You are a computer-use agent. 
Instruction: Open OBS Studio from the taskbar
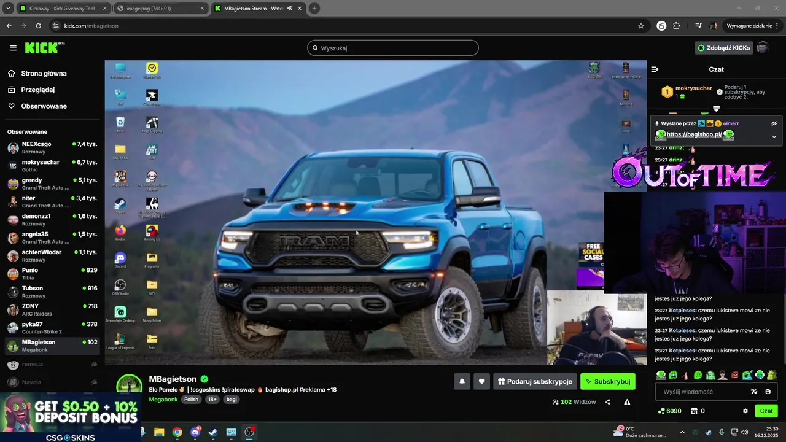point(249,432)
